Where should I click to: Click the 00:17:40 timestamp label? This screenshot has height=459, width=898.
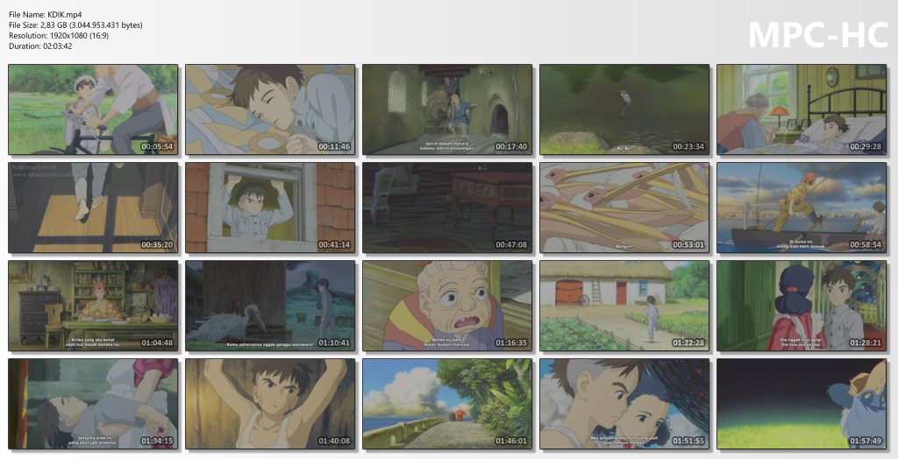tap(510, 146)
